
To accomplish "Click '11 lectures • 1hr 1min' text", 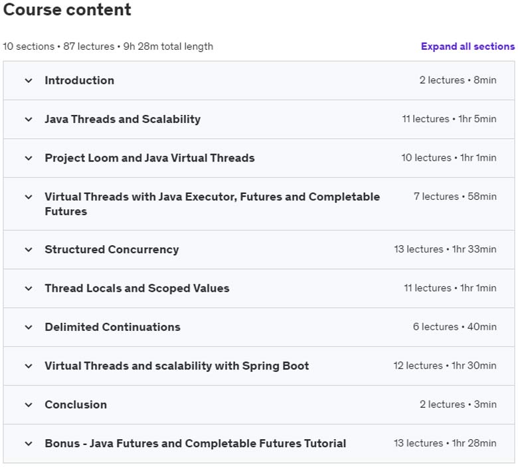I will (x=450, y=288).
